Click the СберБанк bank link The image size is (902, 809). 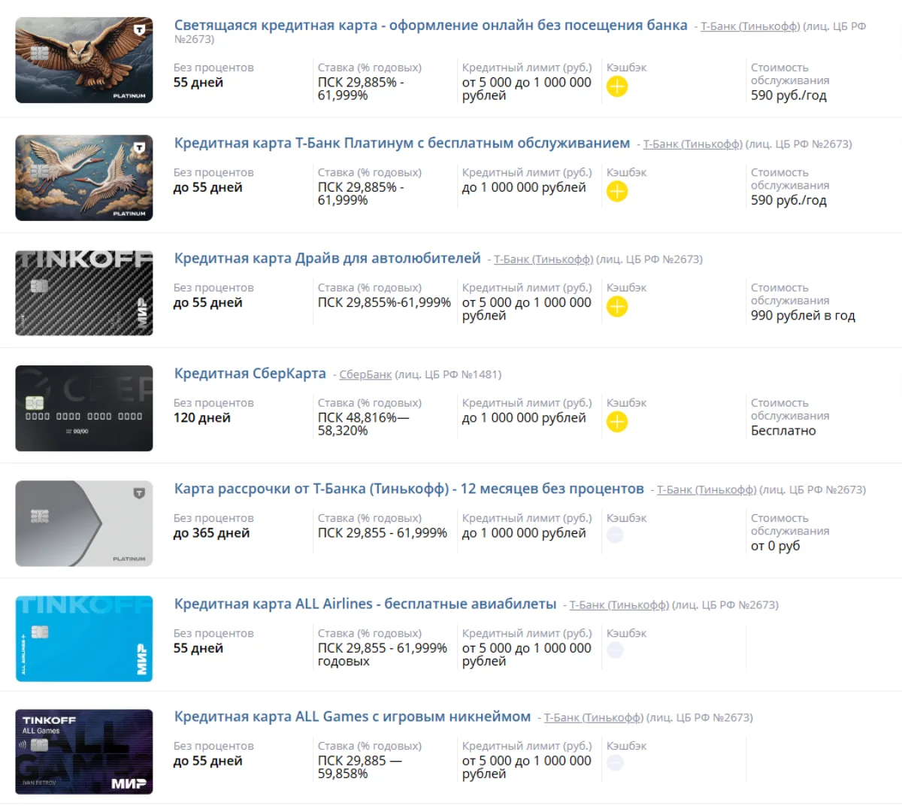tap(365, 374)
